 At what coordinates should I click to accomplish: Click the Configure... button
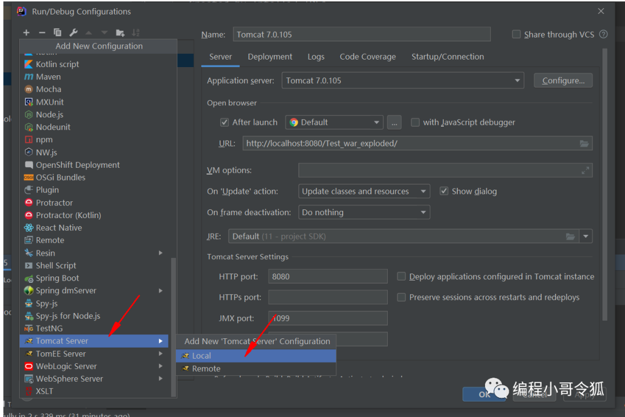pos(563,80)
